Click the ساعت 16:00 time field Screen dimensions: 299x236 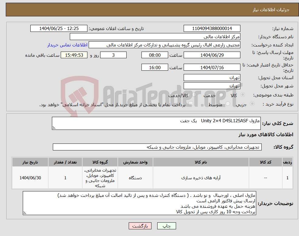click(x=155, y=67)
